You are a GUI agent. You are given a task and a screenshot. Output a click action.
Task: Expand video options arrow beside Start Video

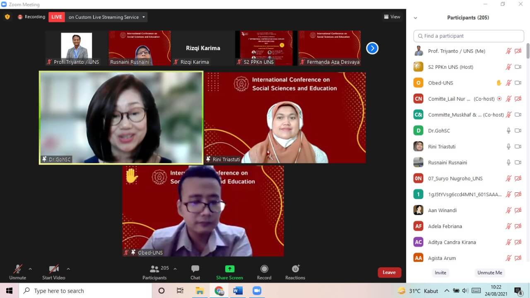tap(68, 269)
